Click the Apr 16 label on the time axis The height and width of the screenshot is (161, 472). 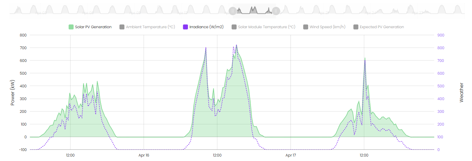pos(144,155)
